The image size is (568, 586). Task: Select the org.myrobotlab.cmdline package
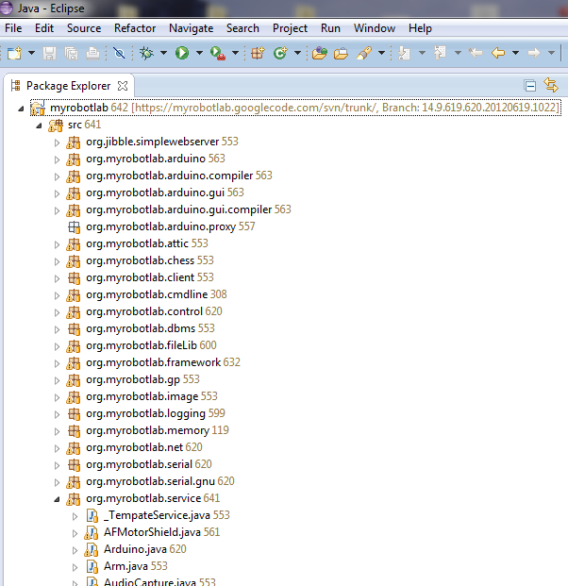pos(146,294)
